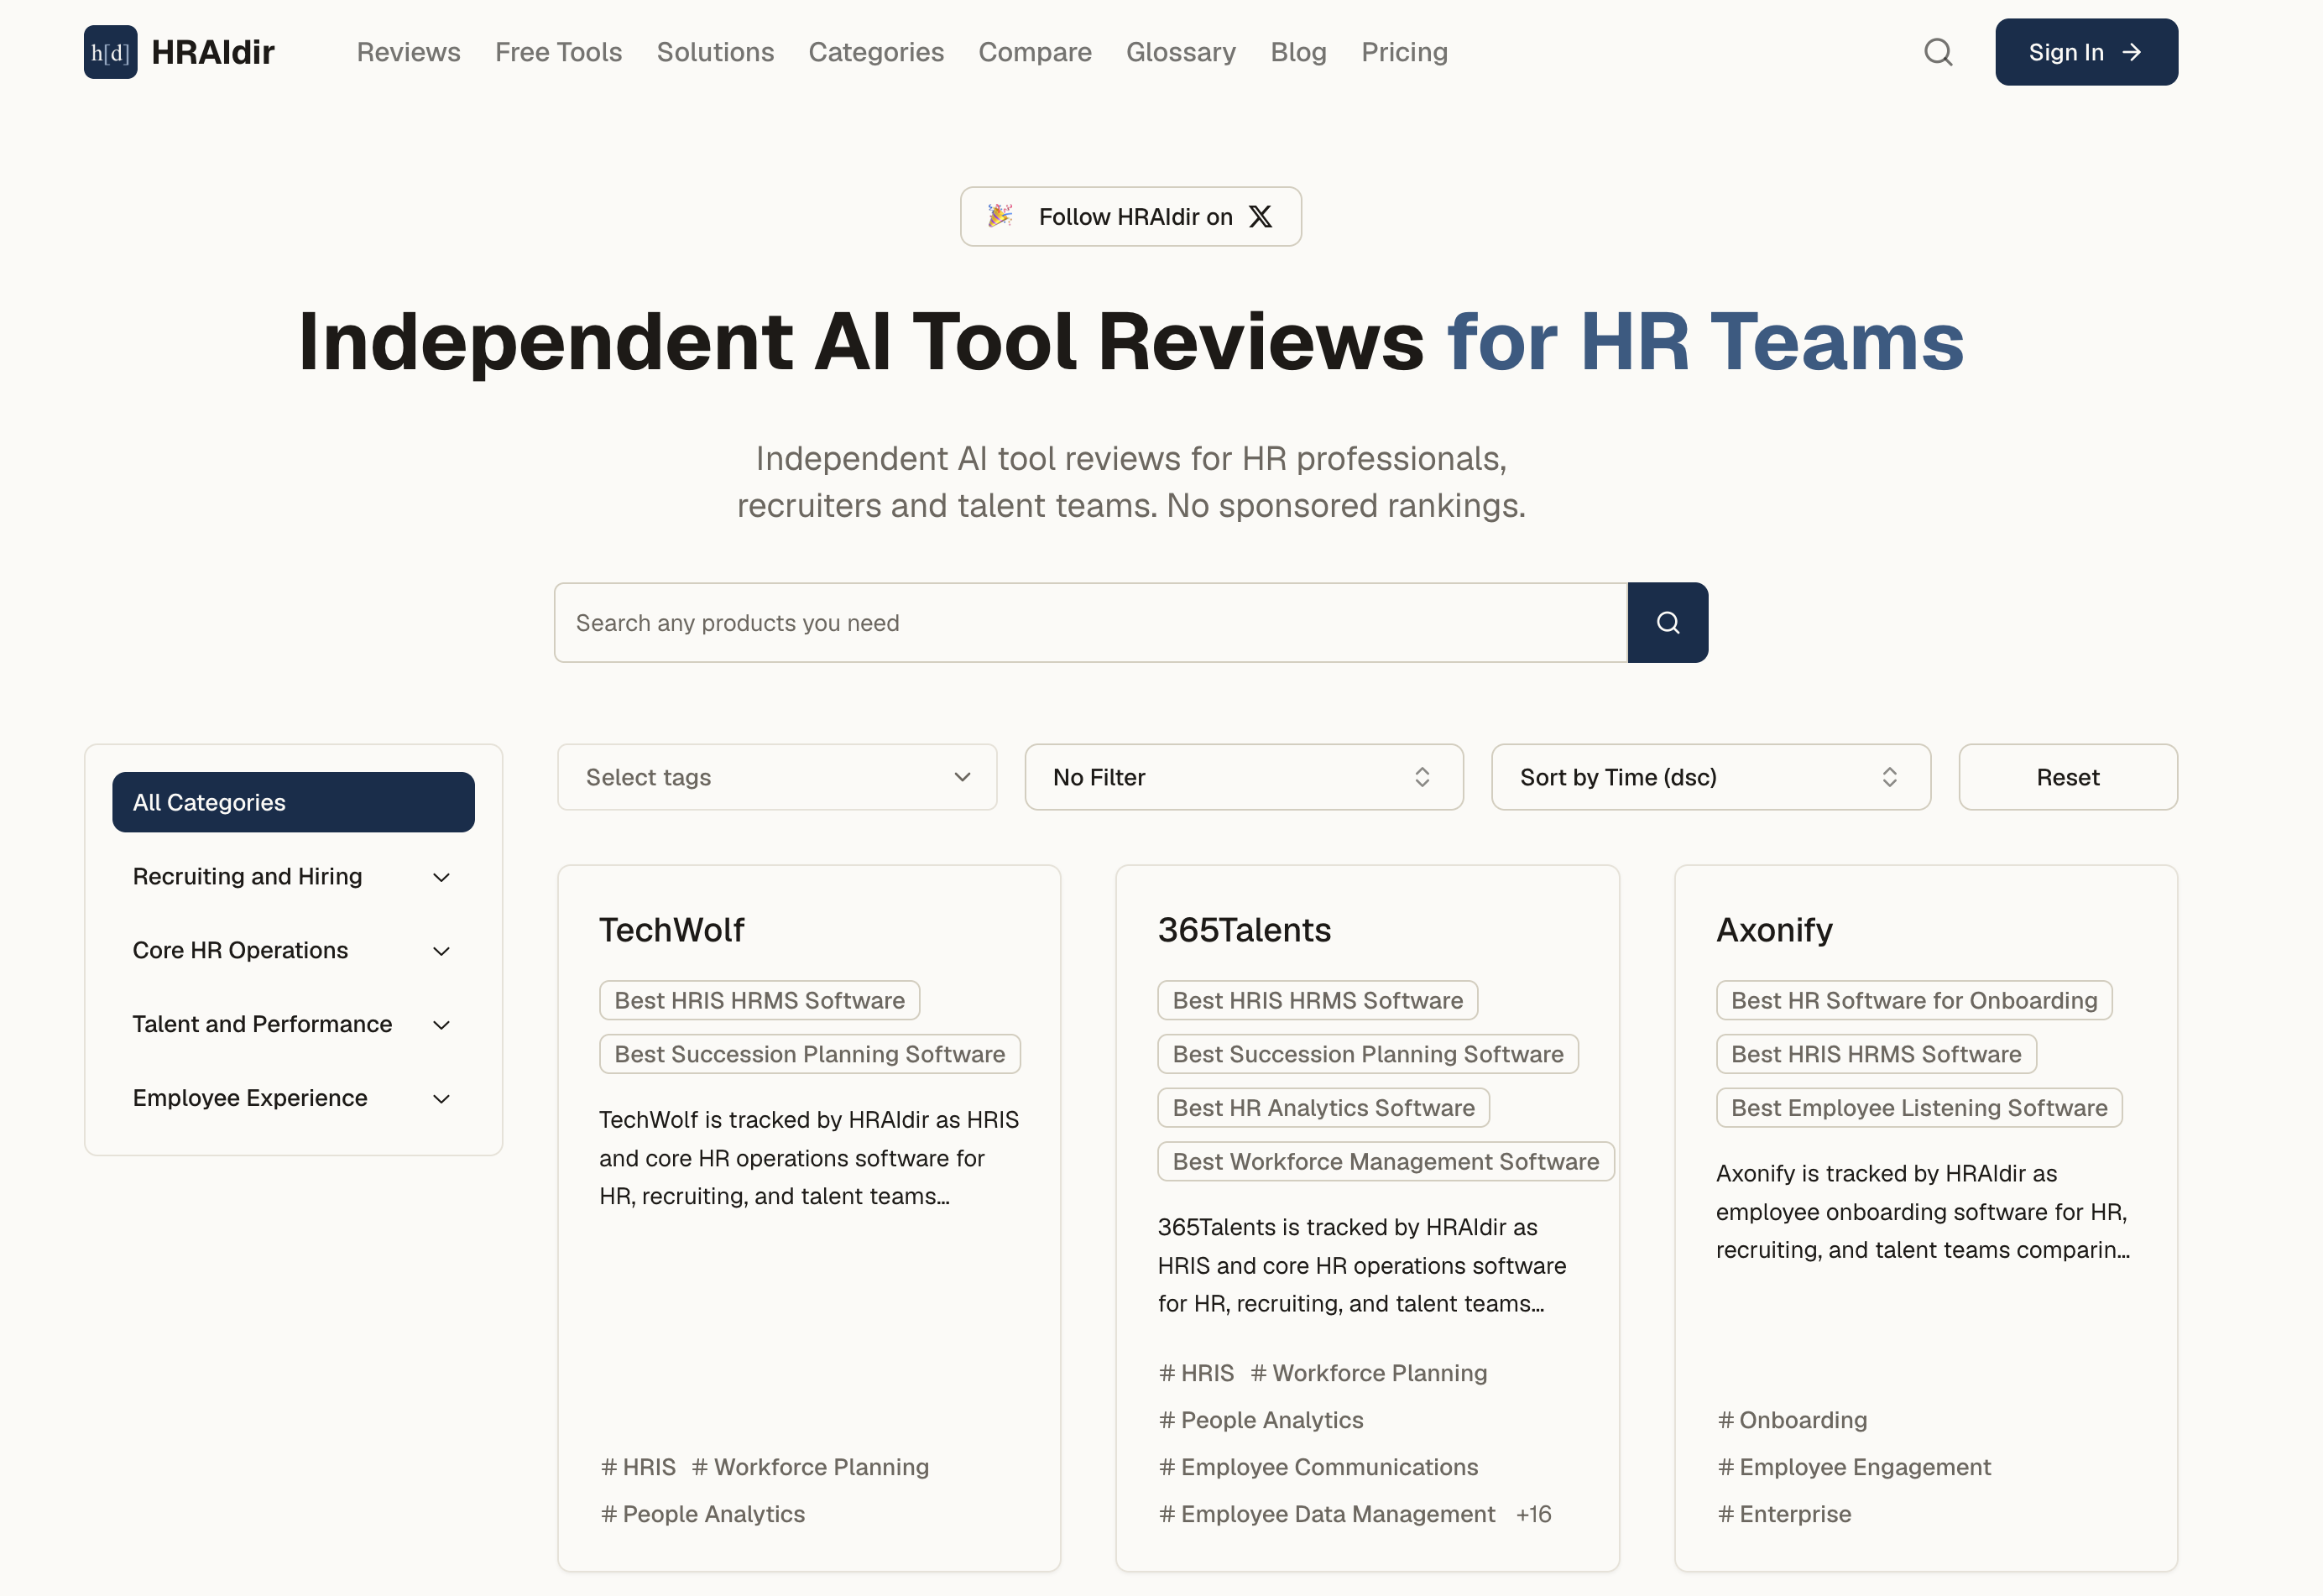Click TechWolf's # HRIS hashtag
Image resolution: width=2323 pixels, height=1596 pixels.
point(638,1467)
